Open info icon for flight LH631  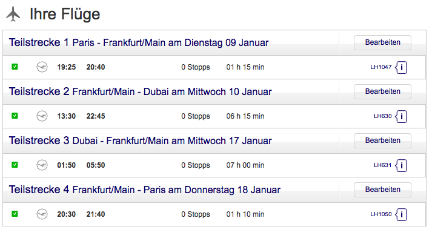(401, 165)
